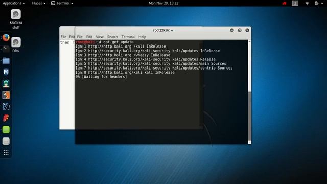Launch the Terminal dock icon
This screenshot has height=184, width=327.
point(6,49)
